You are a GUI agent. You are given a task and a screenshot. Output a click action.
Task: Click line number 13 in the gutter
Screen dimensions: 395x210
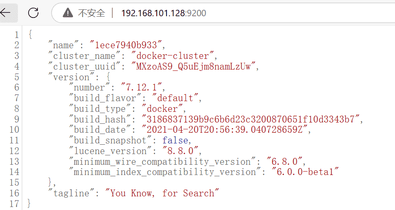tap(15, 161)
